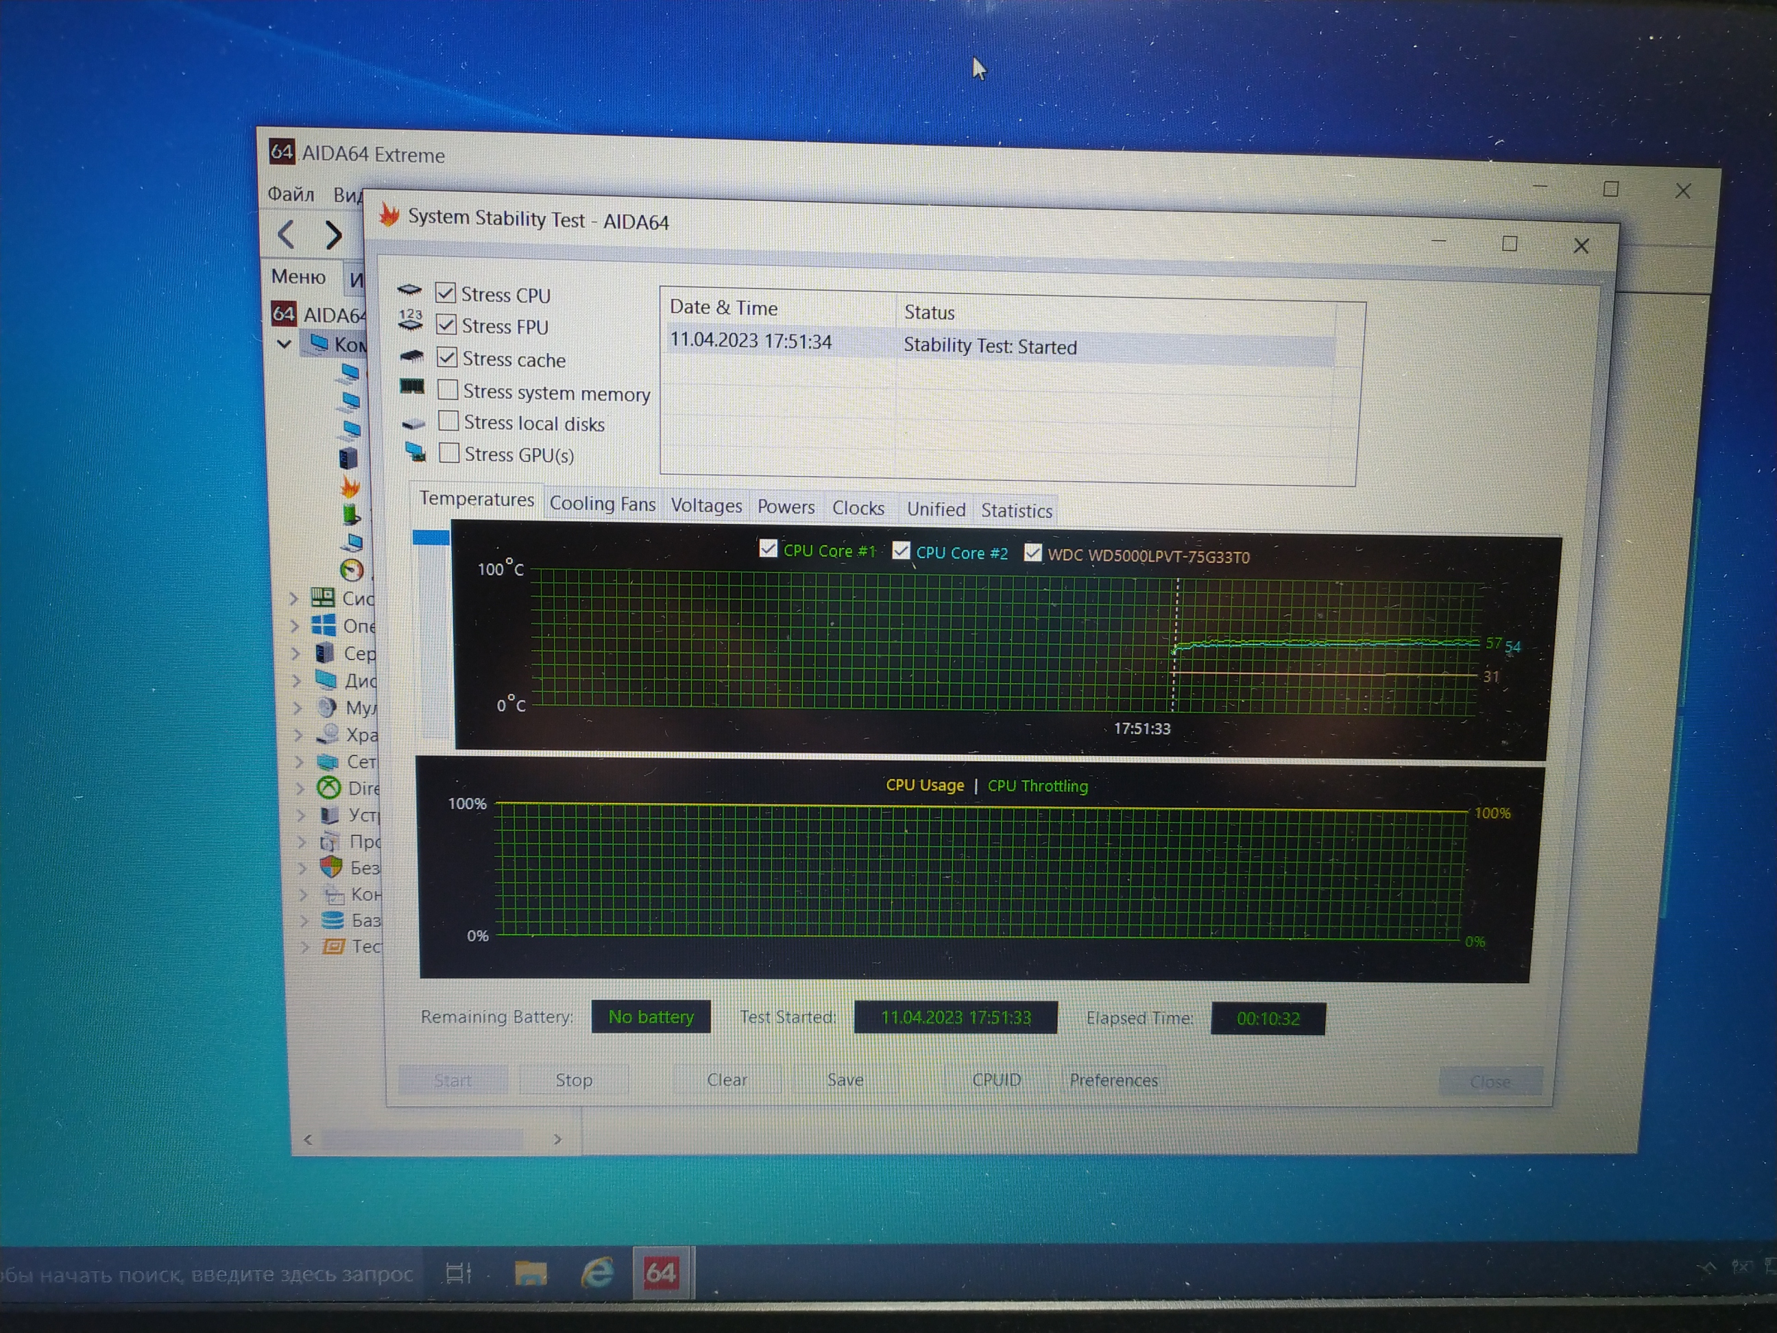Click the Устройства devices icon
1777x1333 pixels.
(329, 815)
